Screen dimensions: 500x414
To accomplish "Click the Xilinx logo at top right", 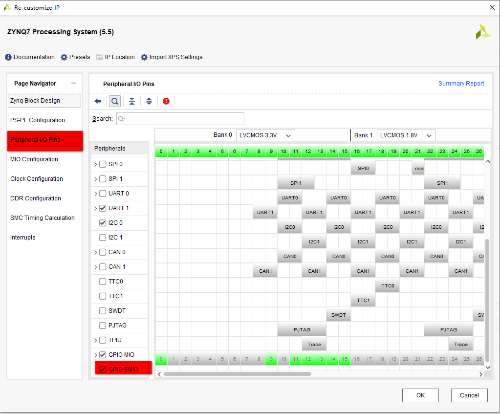I will click(483, 32).
